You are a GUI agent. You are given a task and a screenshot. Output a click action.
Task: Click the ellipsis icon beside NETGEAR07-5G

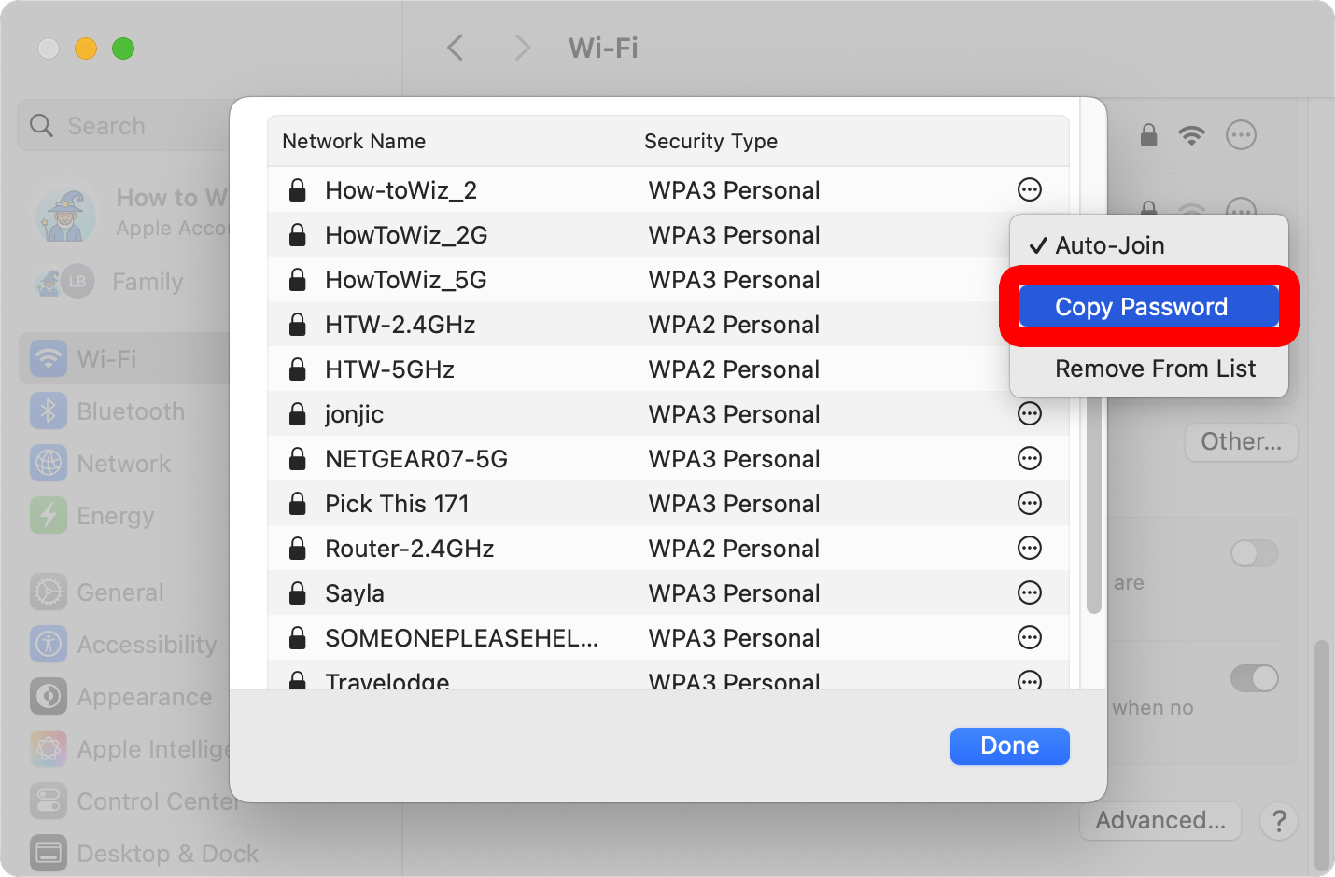coord(1029,459)
